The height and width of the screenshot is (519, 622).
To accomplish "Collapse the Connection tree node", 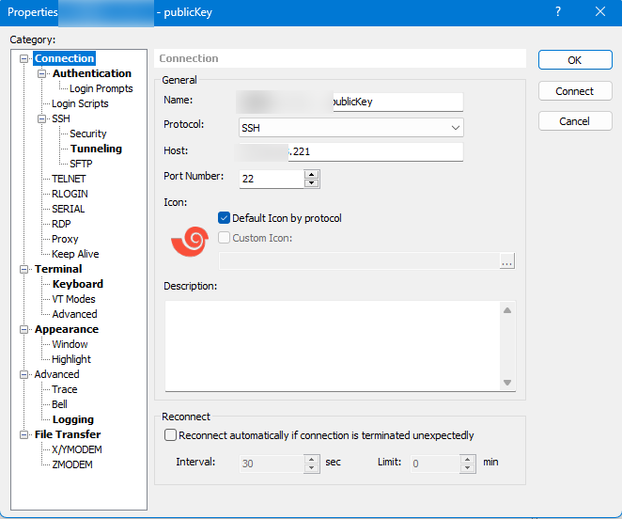I will [x=25, y=58].
